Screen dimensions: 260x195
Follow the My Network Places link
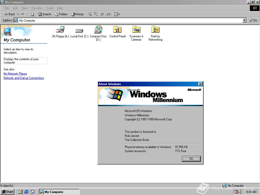pyautogui.click(x=15, y=74)
